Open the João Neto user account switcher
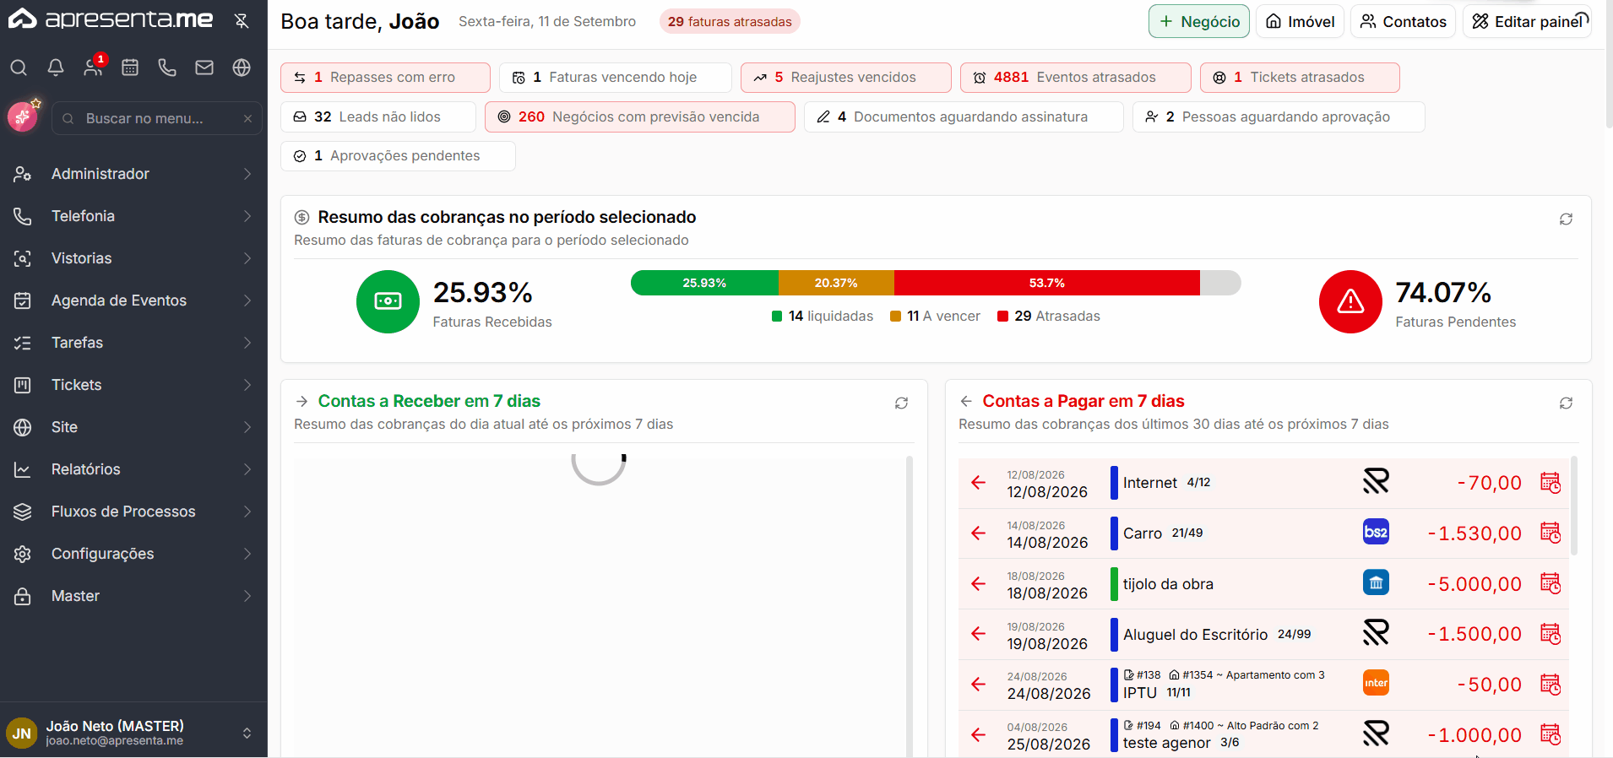The height and width of the screenshot is (758, 1613). [133, 733]
